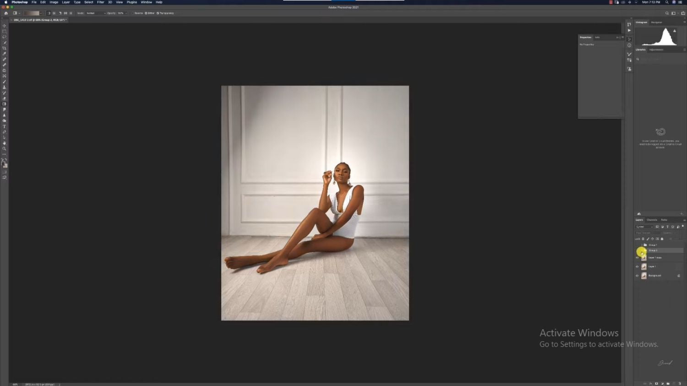
Task: Disable the Dither checkbox
Action: point(147,13)
